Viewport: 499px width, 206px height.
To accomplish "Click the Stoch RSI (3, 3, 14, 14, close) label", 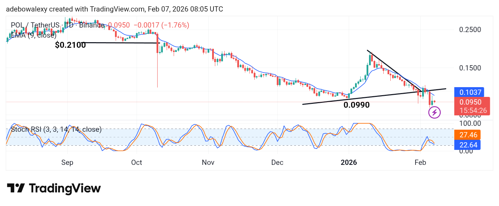I will (x=56, y=130).
